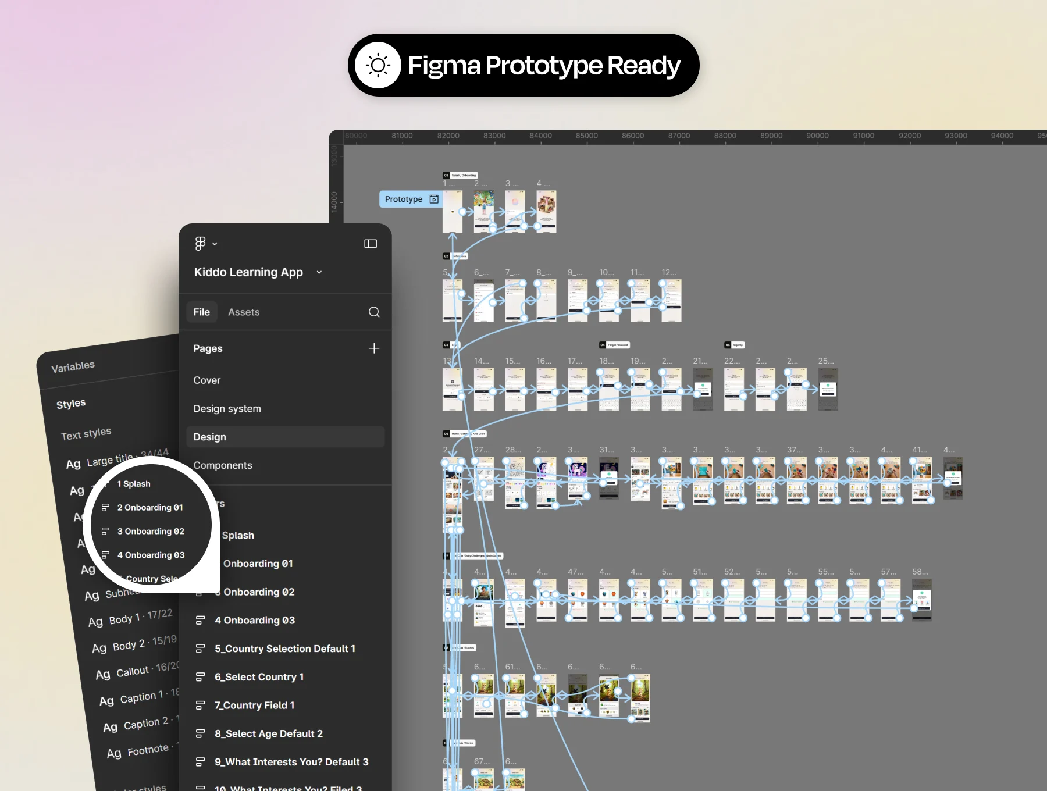Viewport: 1047px width, 791px height.
Task: Click the Prototype flow label on the canvas
Action: [x=411, y=199]
